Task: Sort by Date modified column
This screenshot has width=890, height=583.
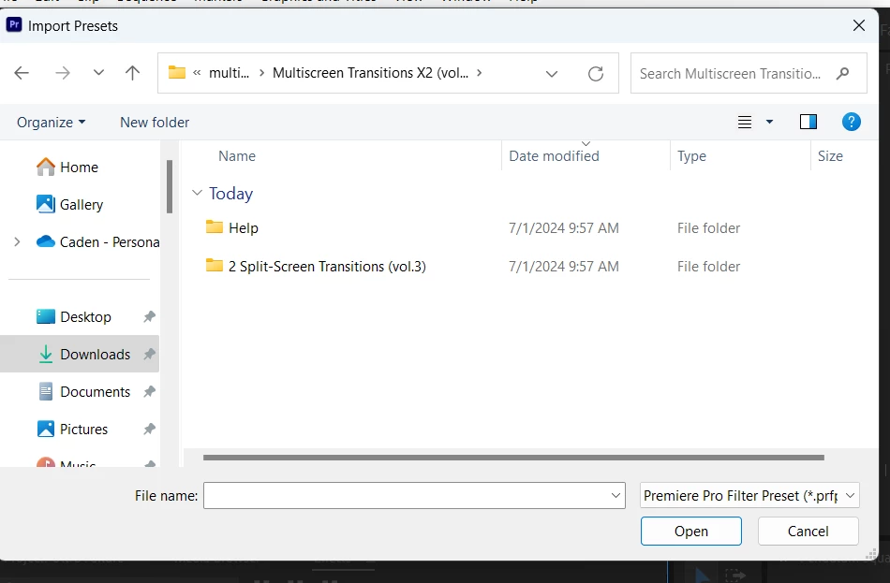Action: click(554, 156)
